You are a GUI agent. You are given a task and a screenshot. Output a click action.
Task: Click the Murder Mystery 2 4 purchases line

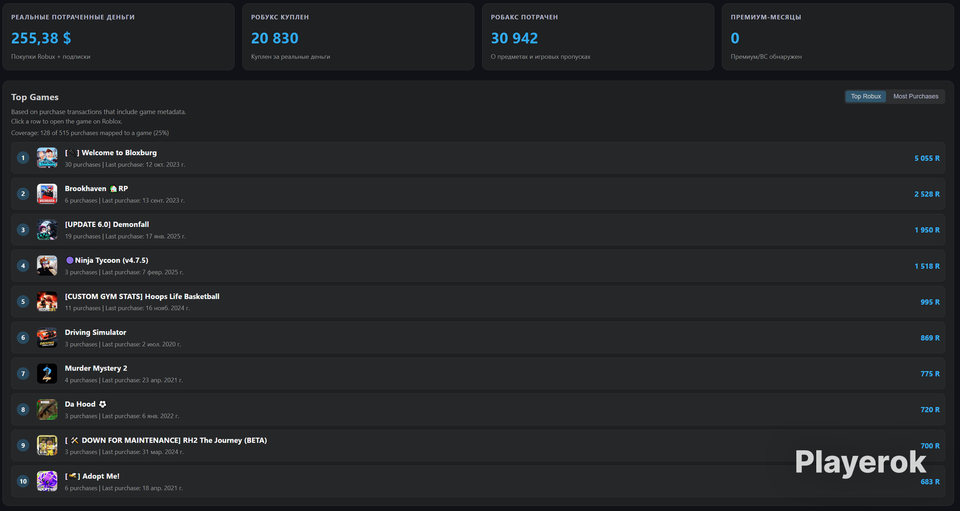pyautogui.click(x=124, y=380)
